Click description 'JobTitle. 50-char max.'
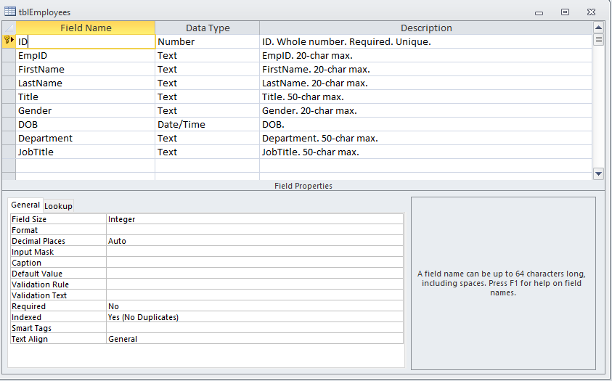Screen dimensions: 612x381 point(426,152)
